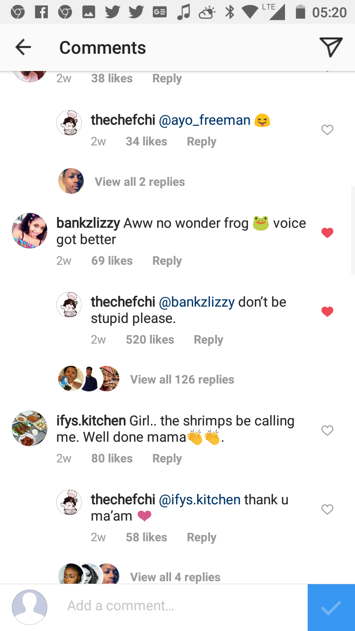Image resolution: width=355 pixels, height=631 pixels.
Task: Tap the Facebook notification icon in status bar
Action: [41, 12]
